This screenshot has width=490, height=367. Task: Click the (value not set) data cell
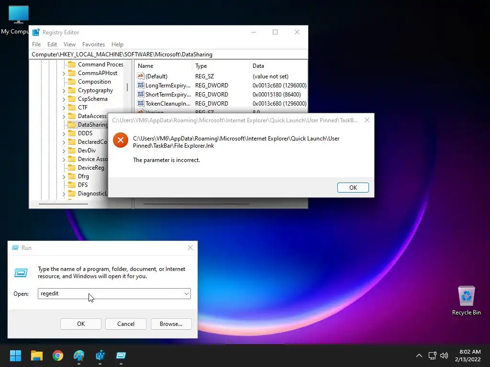click(x=270, y=76)
